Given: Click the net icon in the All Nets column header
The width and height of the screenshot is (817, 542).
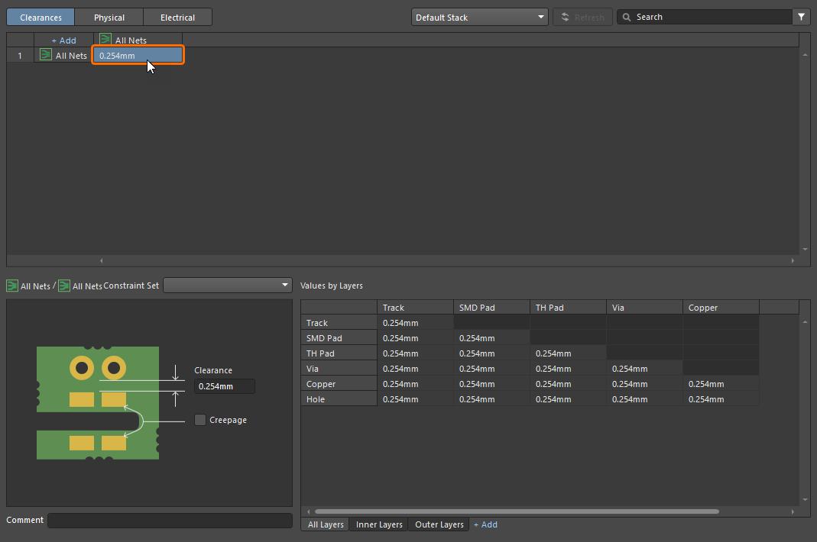Looking at the screenshot, I should tap(105, 40).
